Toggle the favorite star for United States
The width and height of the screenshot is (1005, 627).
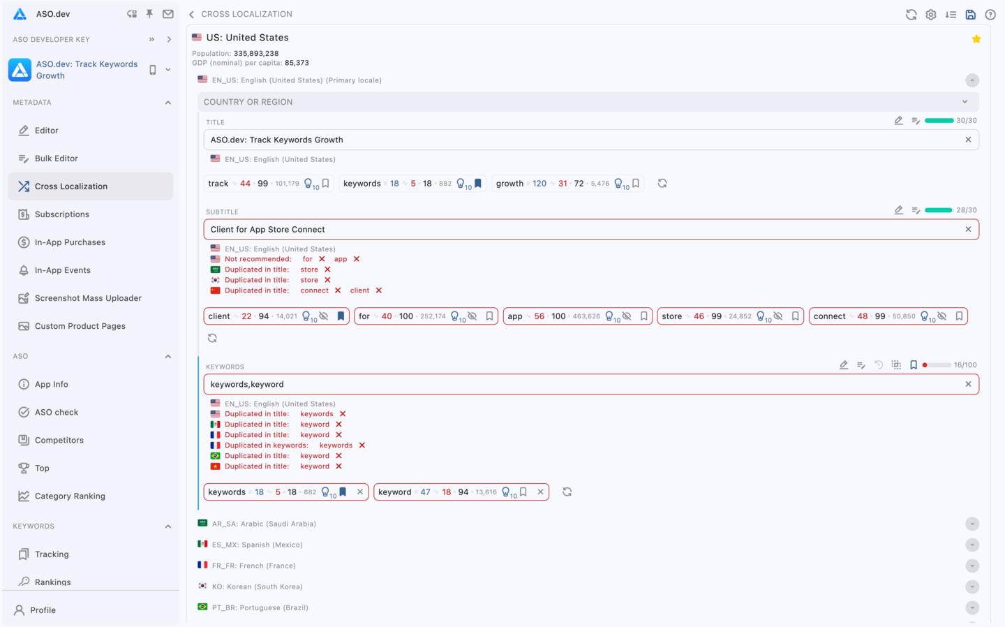pos(976,38)
